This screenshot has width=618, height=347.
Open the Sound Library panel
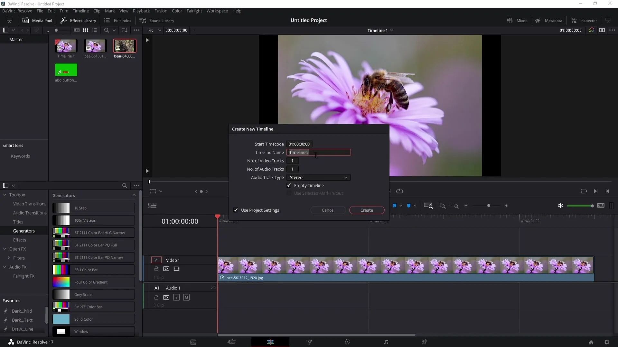point(158,20)
